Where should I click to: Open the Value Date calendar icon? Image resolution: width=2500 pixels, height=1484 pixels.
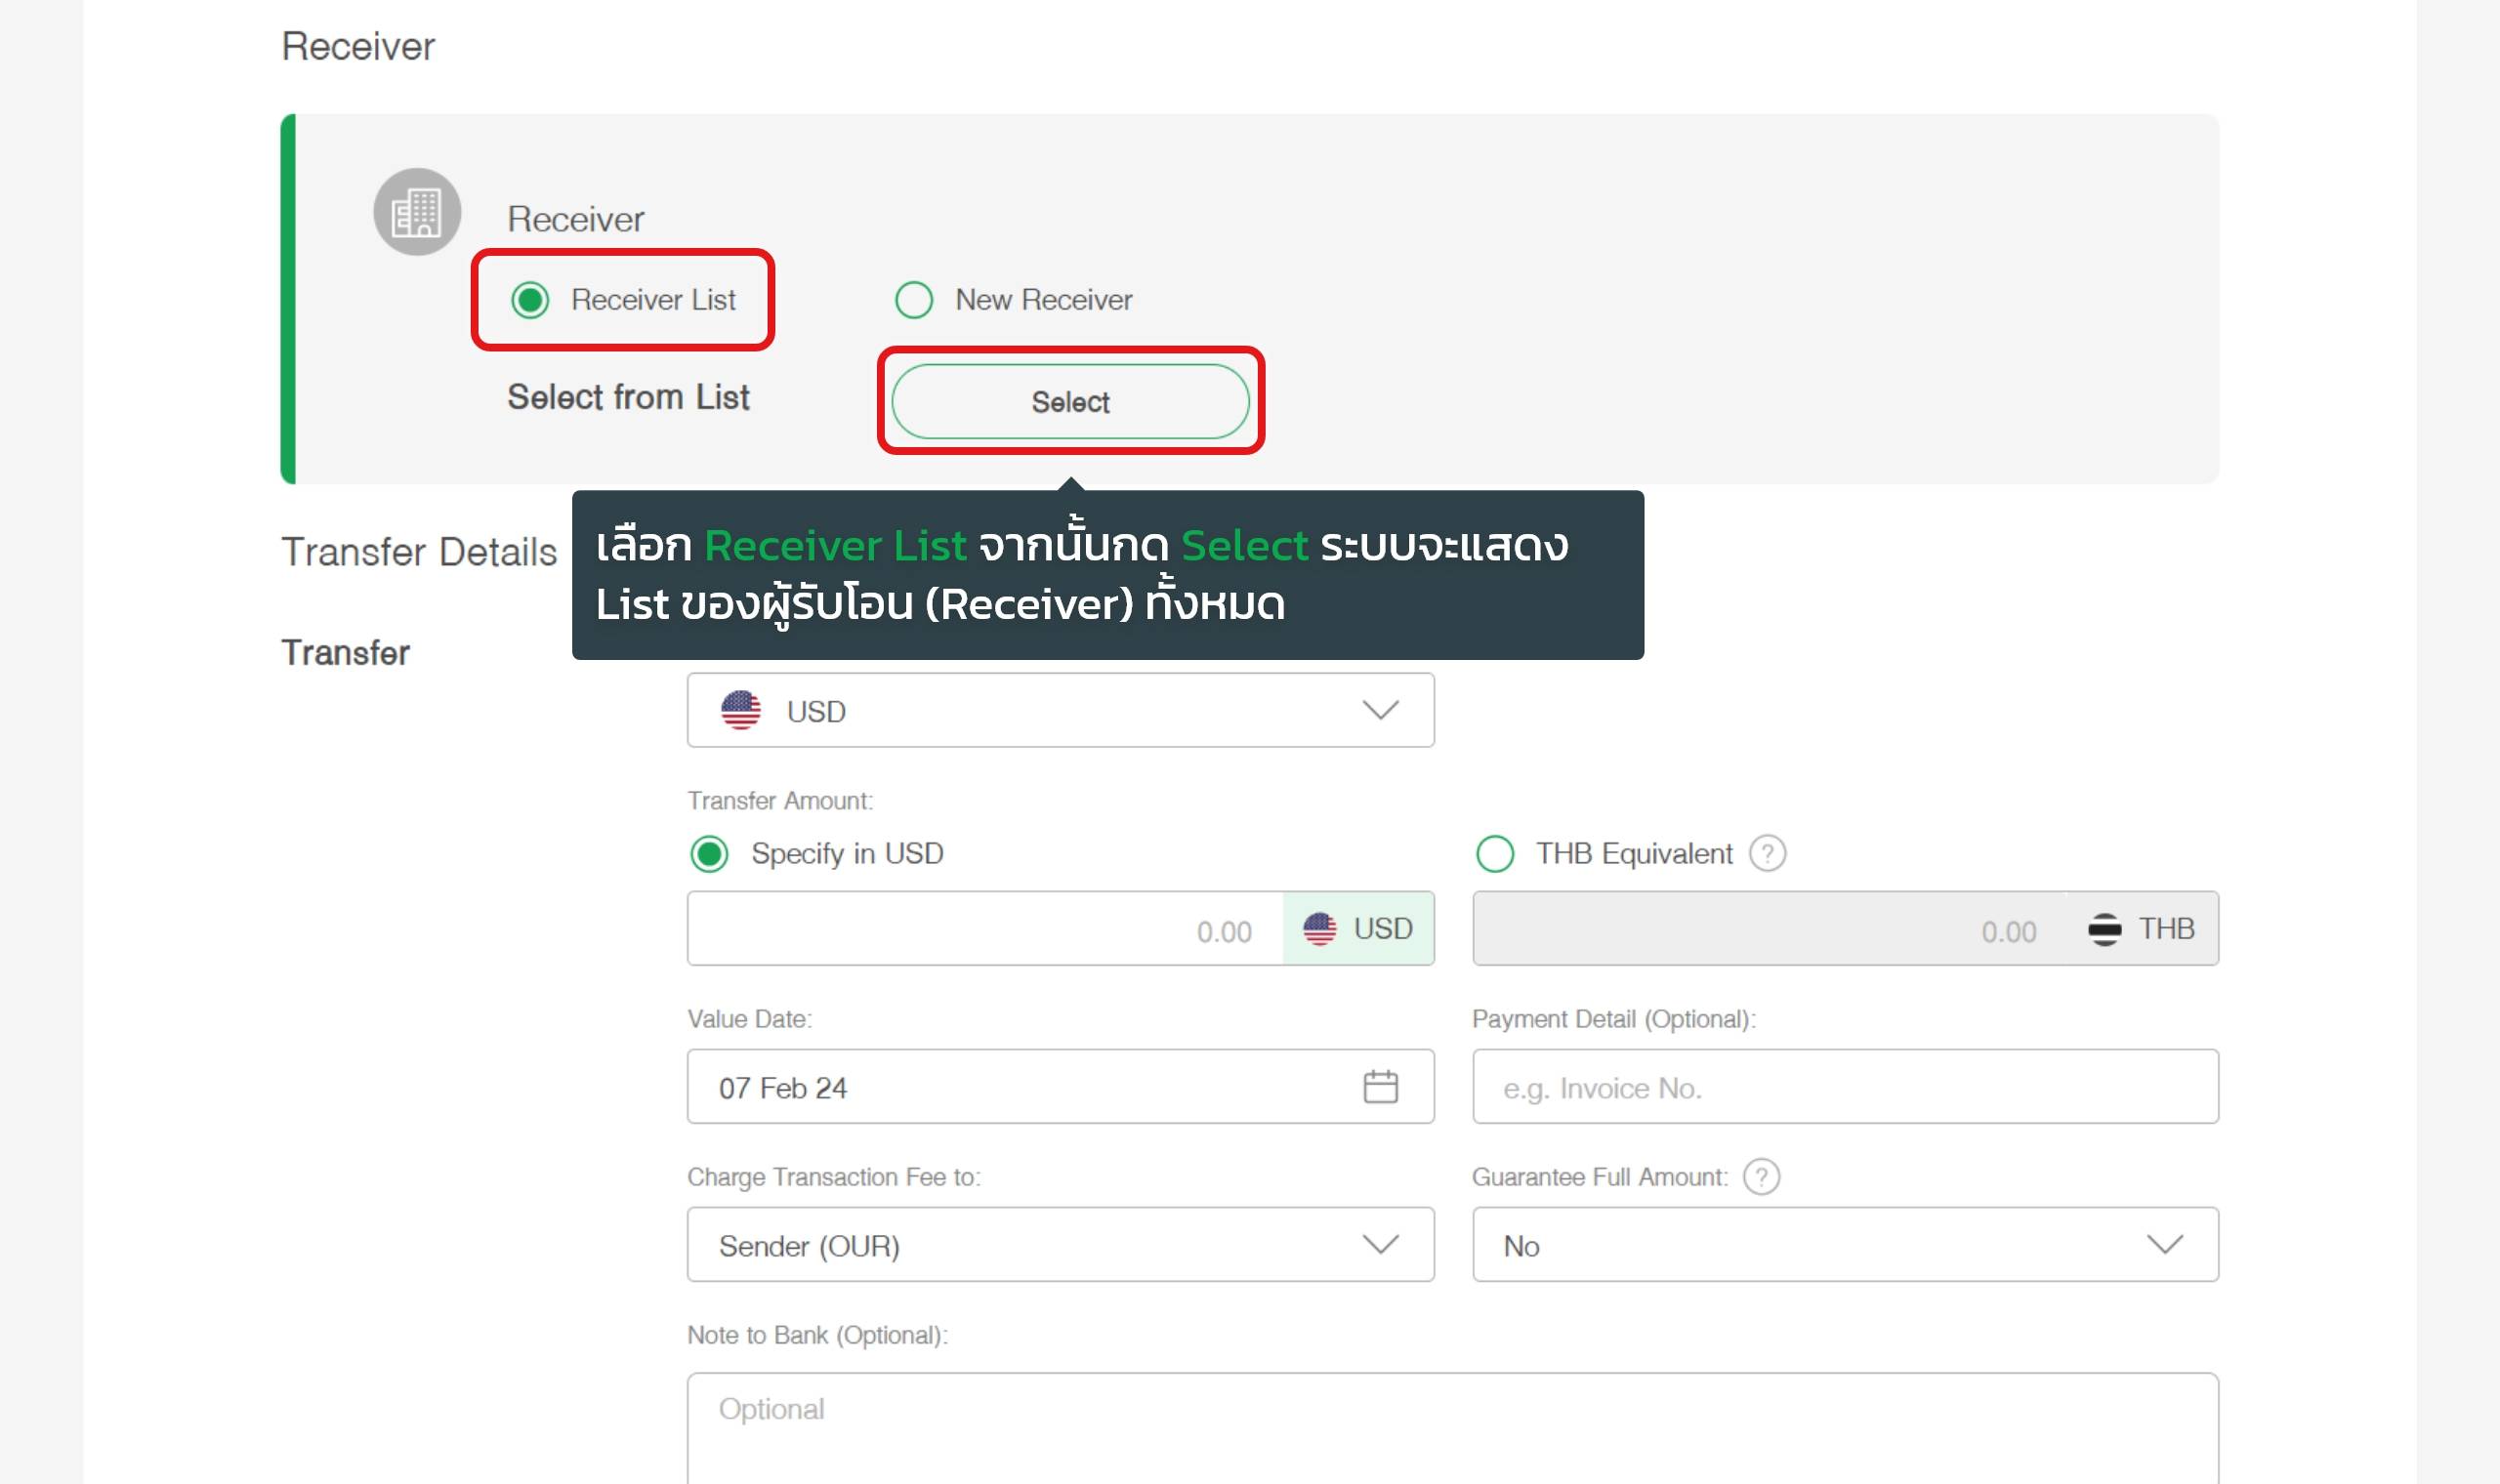coord(1380,1086)
